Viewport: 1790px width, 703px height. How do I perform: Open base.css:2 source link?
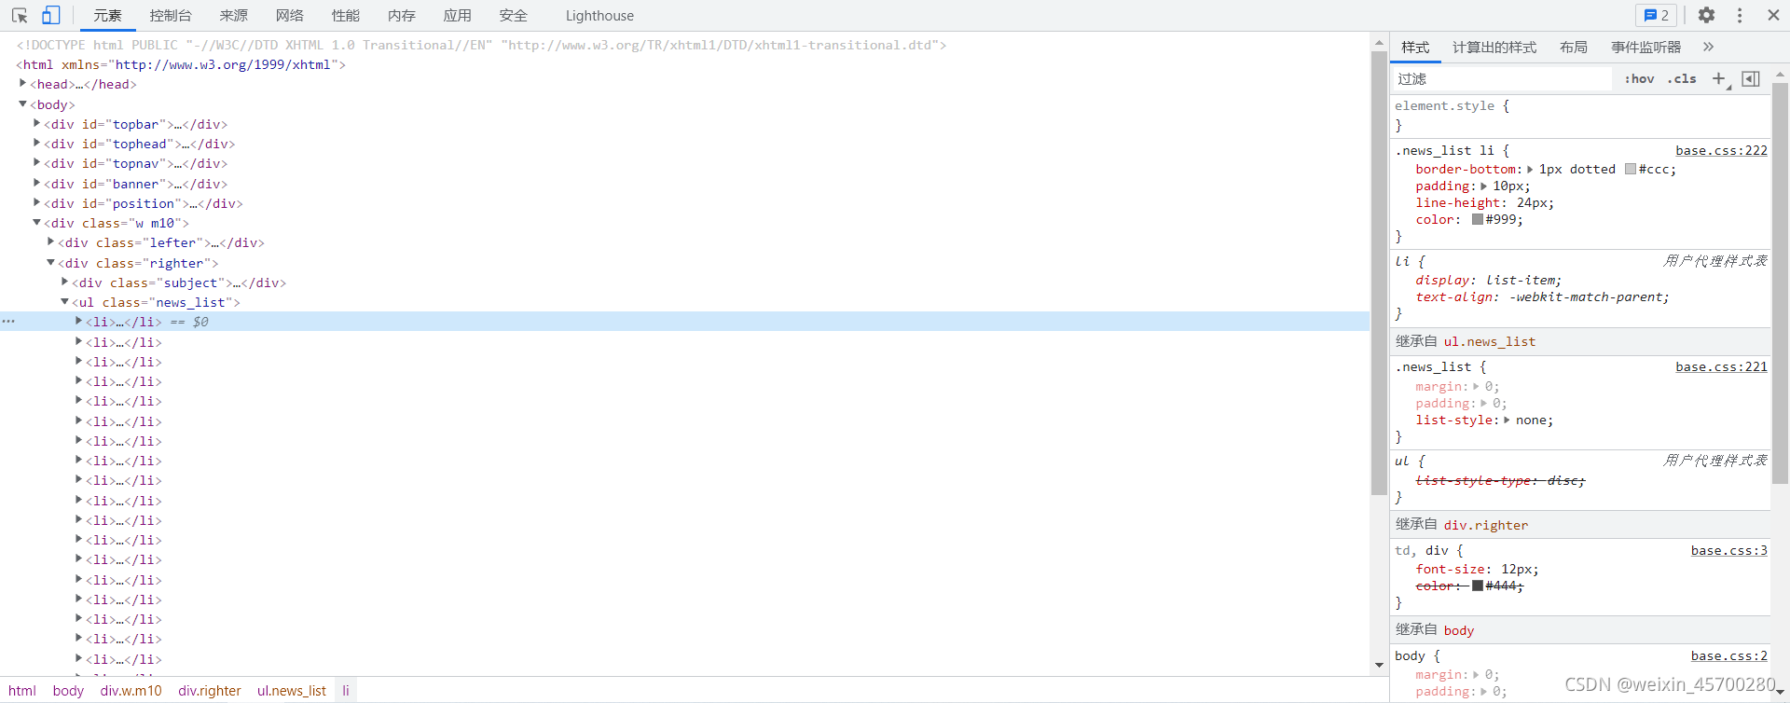click(1729, 655)
